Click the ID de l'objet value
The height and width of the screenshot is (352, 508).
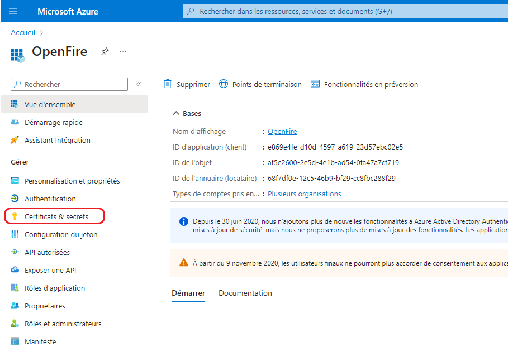coord(333,162)
